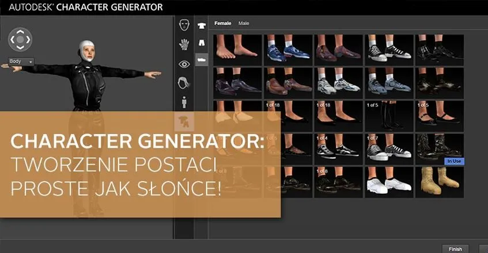488x253 pixels.
Task: Click the In Use label
Action: 454,161
